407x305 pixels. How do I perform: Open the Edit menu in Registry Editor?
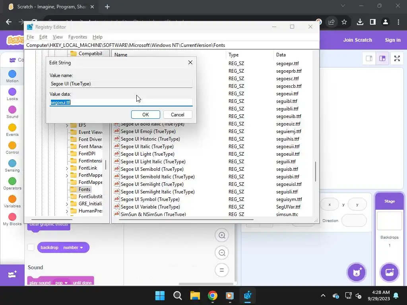click(x=43, y=37)
